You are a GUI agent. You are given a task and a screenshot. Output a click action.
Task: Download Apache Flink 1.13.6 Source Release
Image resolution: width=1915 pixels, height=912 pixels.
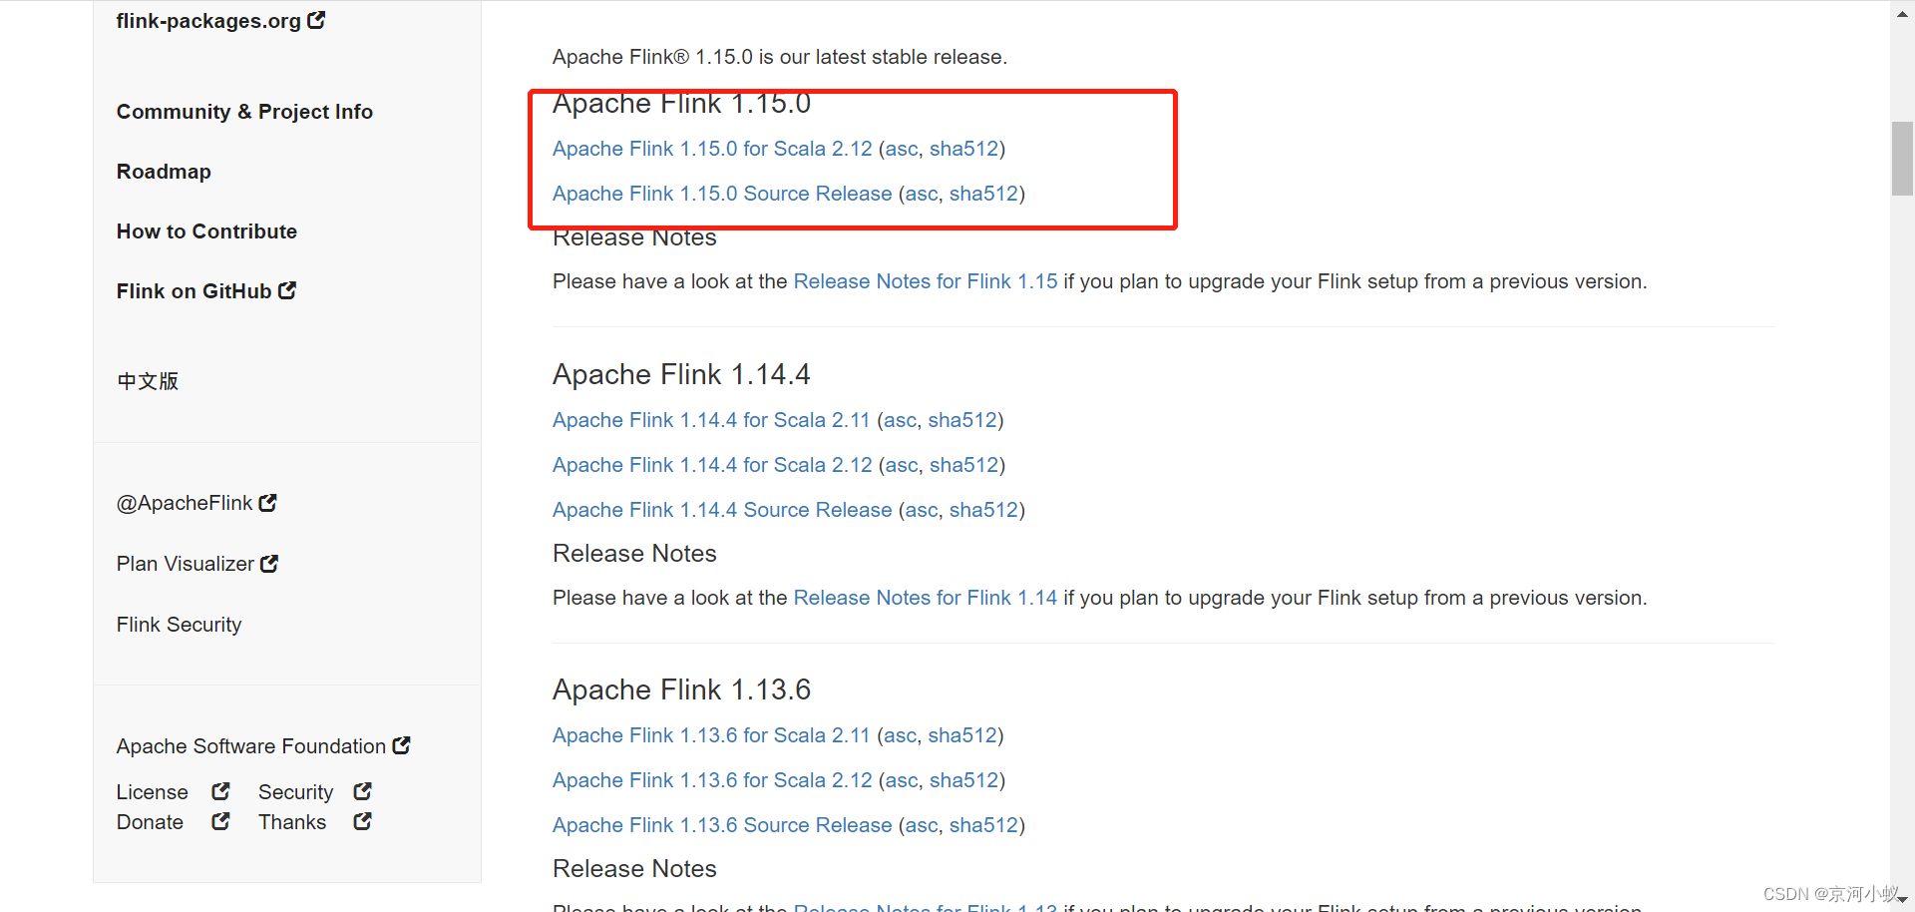pos(722,825)
